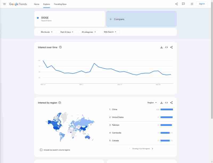213x163 pixels.
Task: Click the page vertical scrollbar
Action: pos(212,60)
